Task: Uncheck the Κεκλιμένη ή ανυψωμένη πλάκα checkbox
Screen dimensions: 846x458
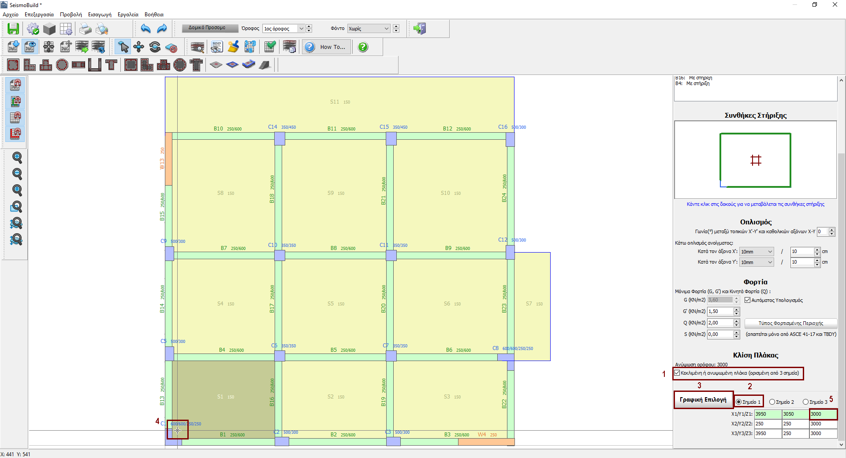Action: tap(677, 373)
